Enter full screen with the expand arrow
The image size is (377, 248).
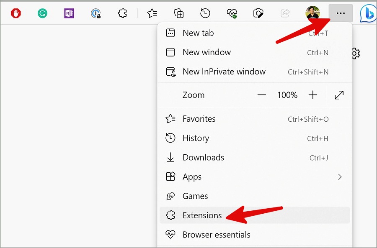click(339, 95)
